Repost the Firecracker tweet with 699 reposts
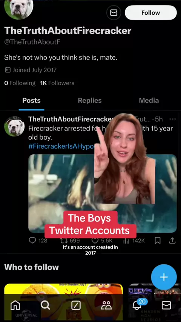 coord(63,241)
